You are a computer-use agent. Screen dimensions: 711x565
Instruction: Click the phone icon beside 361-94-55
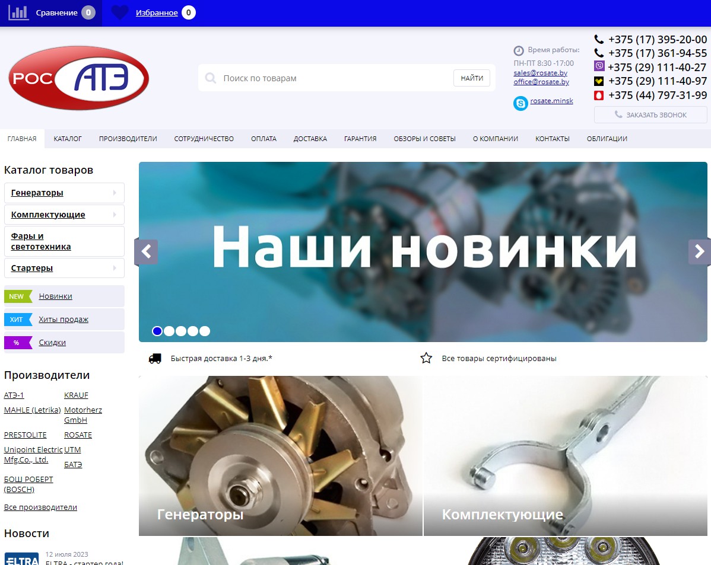tap(599, 53)
